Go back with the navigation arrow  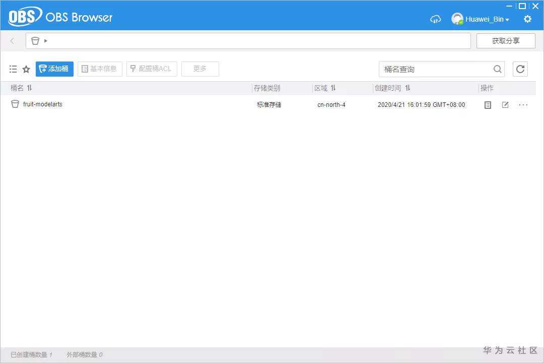tap(13, 41)
